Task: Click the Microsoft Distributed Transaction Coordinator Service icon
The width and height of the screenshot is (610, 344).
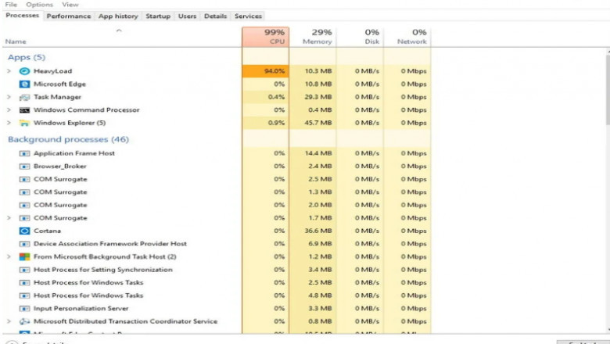Action: 24,321
